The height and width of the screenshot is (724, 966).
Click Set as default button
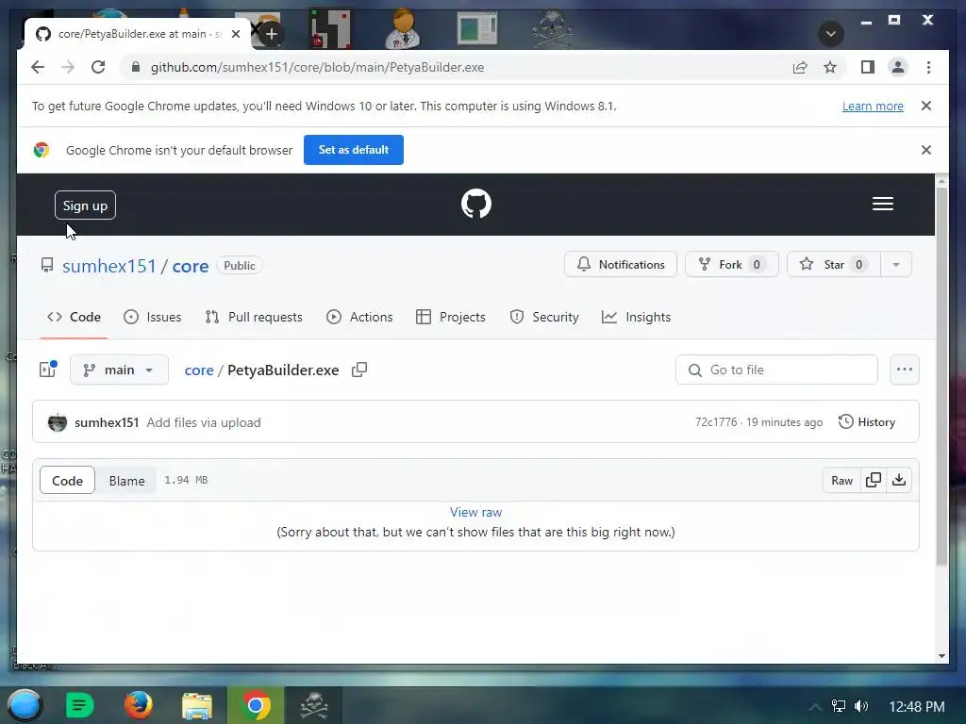pyautogui.click(x=354, y=150)
